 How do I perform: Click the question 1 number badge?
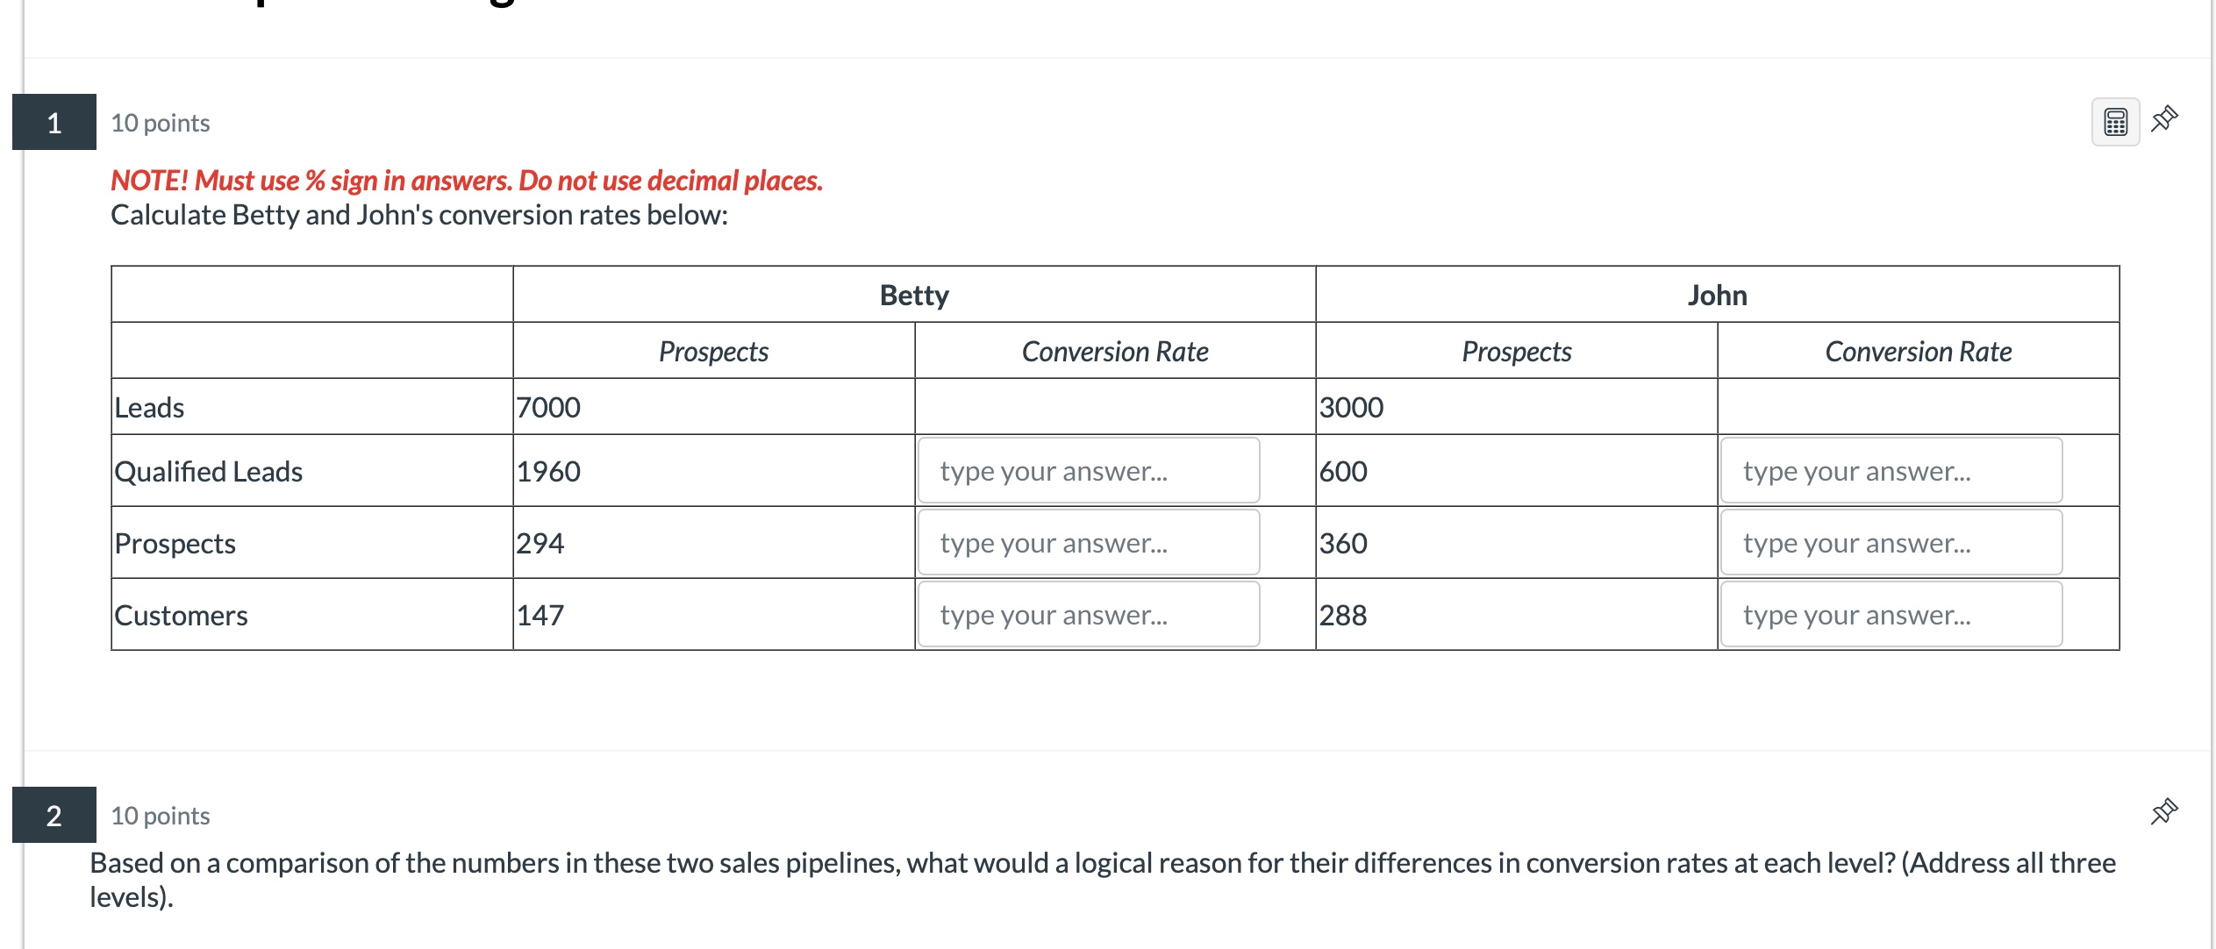pos(54,122)
